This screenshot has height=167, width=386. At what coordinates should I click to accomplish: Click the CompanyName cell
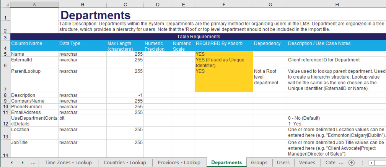[x=34, y=101]
